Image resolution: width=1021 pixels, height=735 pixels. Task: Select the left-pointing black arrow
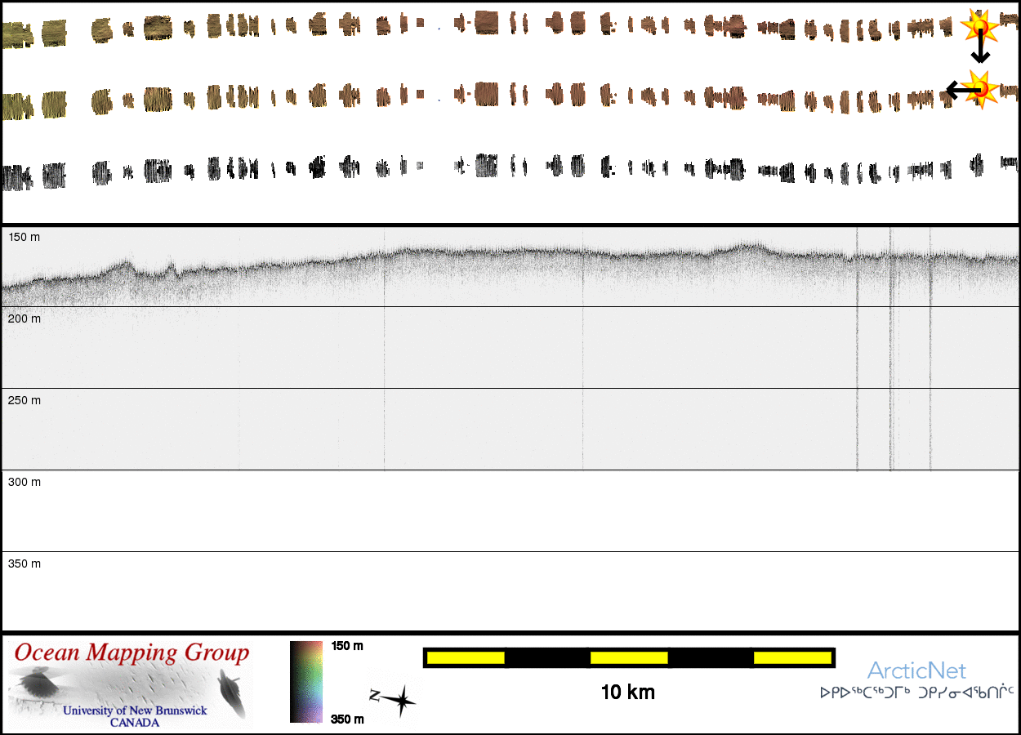[x=958, y=89]
